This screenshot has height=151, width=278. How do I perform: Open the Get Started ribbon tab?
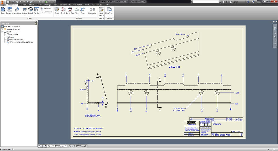click(x=78, y=5)
